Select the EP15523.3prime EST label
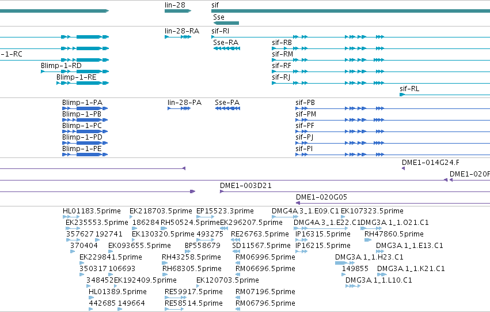Screen dimensions: 490x312 pos(225,211)
